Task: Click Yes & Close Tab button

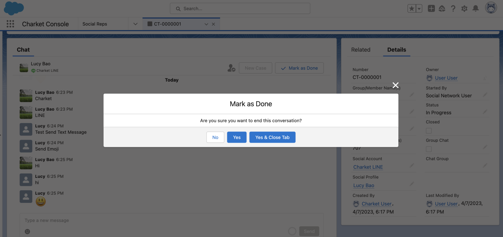Action: [272, 137]
